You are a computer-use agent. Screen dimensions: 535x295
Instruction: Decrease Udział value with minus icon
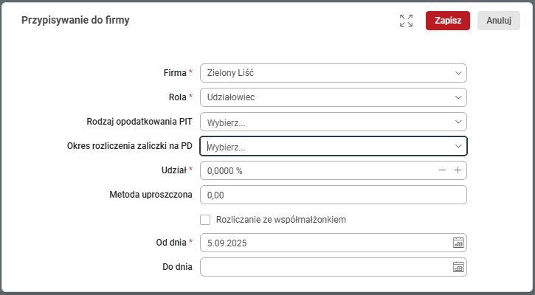(x=442, y=170)
